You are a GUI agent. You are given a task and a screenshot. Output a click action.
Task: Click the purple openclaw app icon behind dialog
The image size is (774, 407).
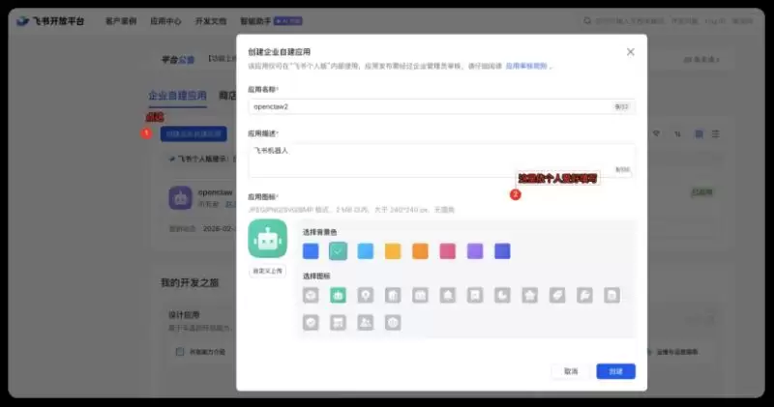[x=180, y=198]
